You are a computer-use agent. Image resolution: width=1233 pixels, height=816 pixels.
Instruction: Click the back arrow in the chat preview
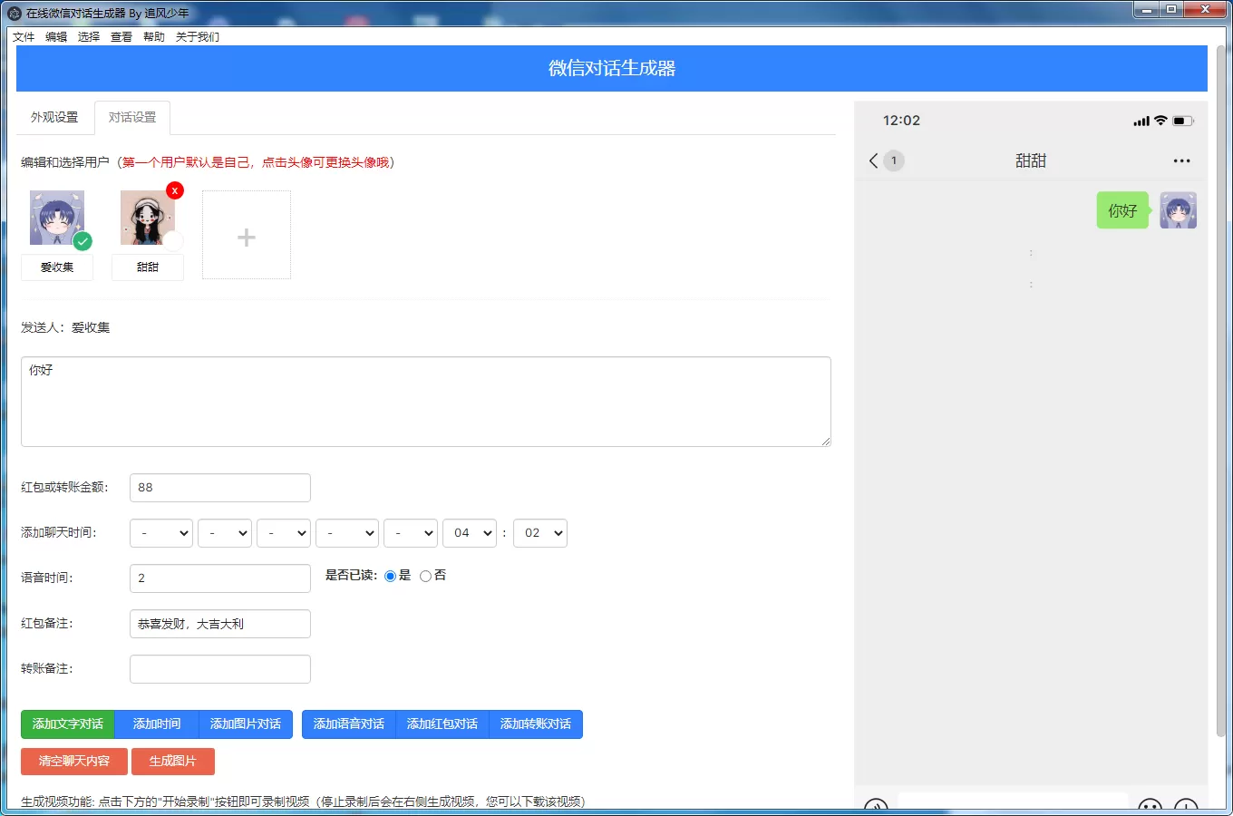coord(872,160)
